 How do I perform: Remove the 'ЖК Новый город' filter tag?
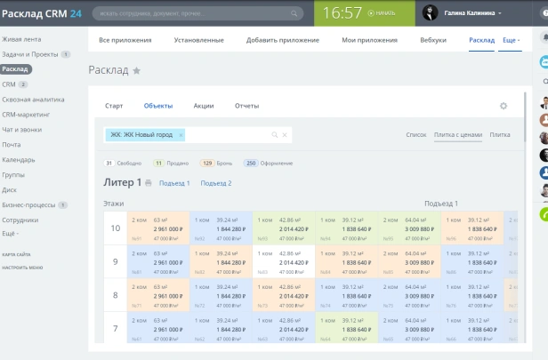tap(181, 135)
